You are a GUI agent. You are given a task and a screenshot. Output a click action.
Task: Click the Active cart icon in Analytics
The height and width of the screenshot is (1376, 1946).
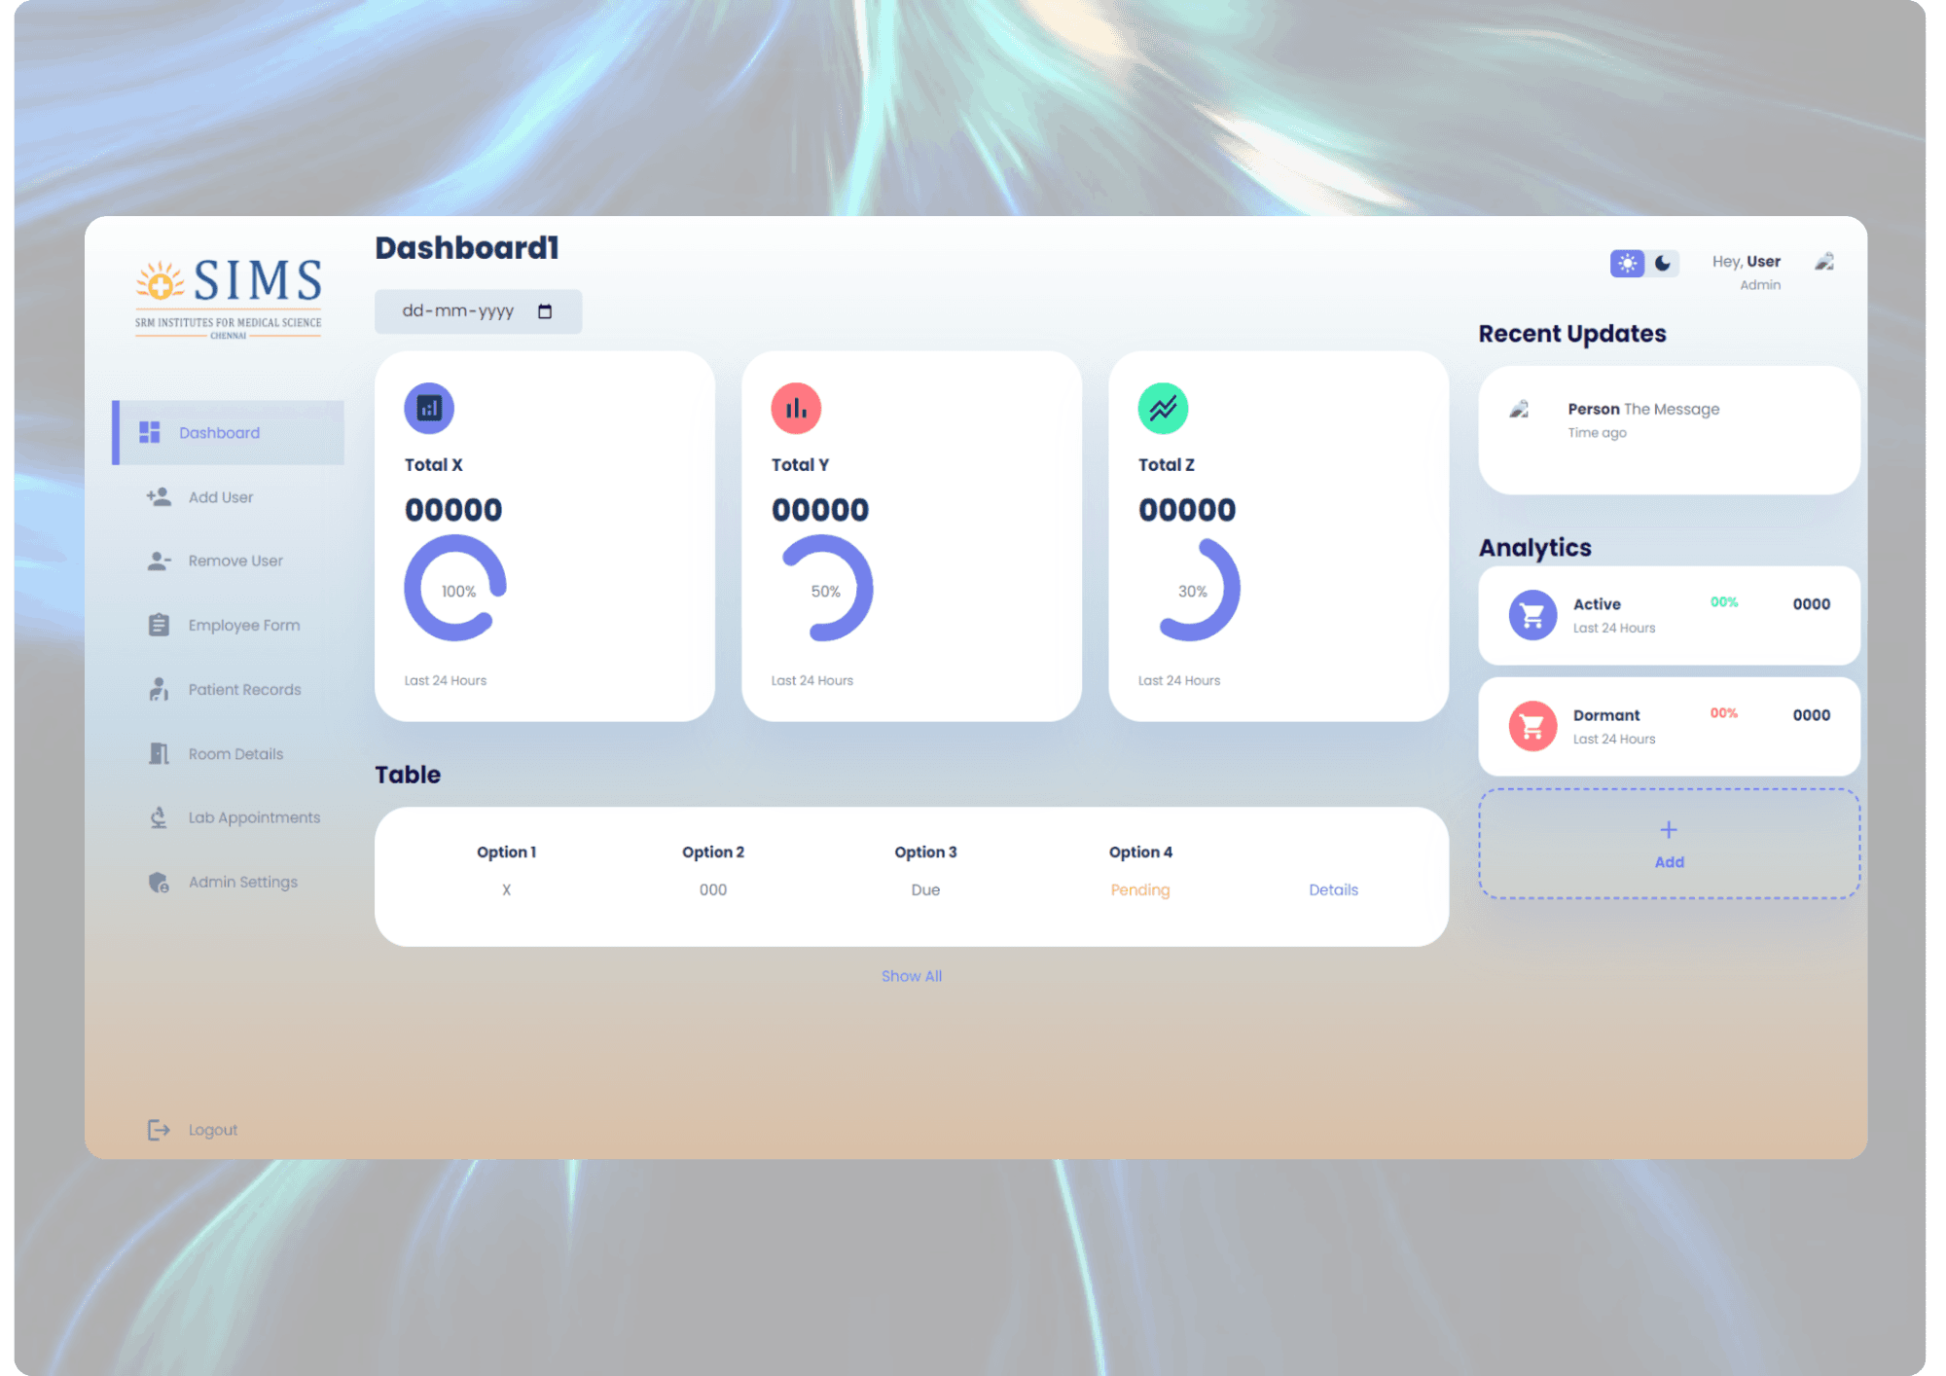pyautogui.click(x=1532, y=615)
